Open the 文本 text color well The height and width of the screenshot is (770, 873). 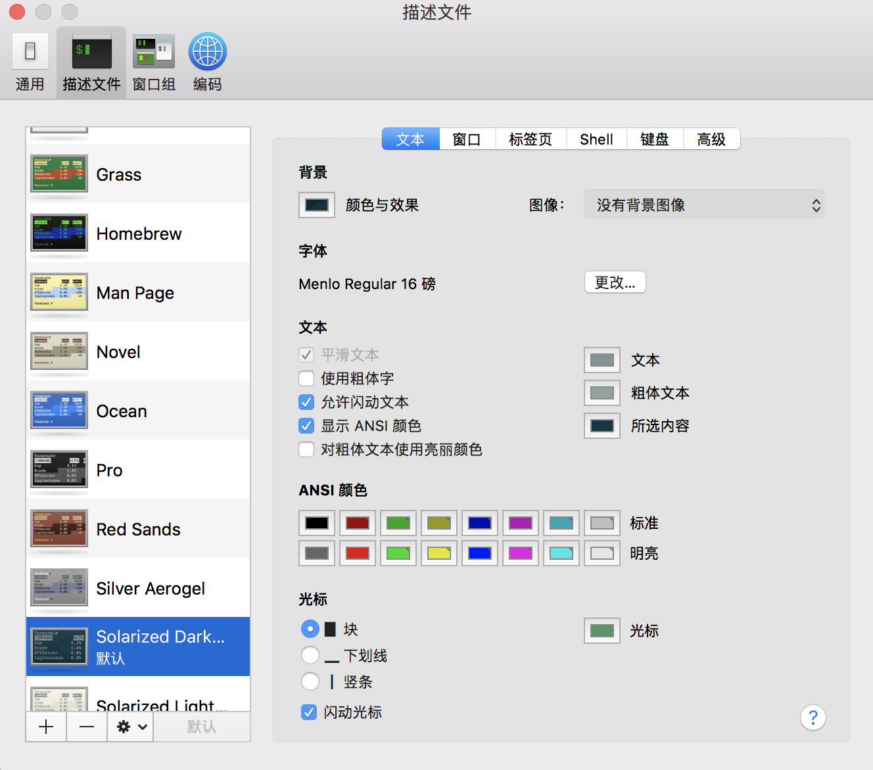click(602, 360)
